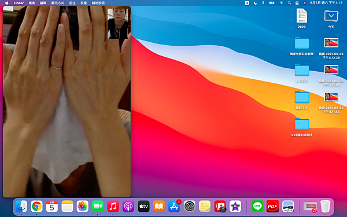347x217 pixels.
Task: Open App Store with update badge
Action: pos(174,206)
